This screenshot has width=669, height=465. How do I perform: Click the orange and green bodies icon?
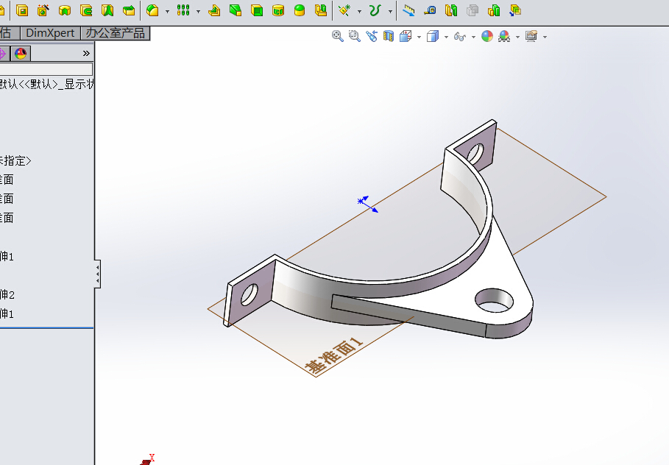pos(494,10)
